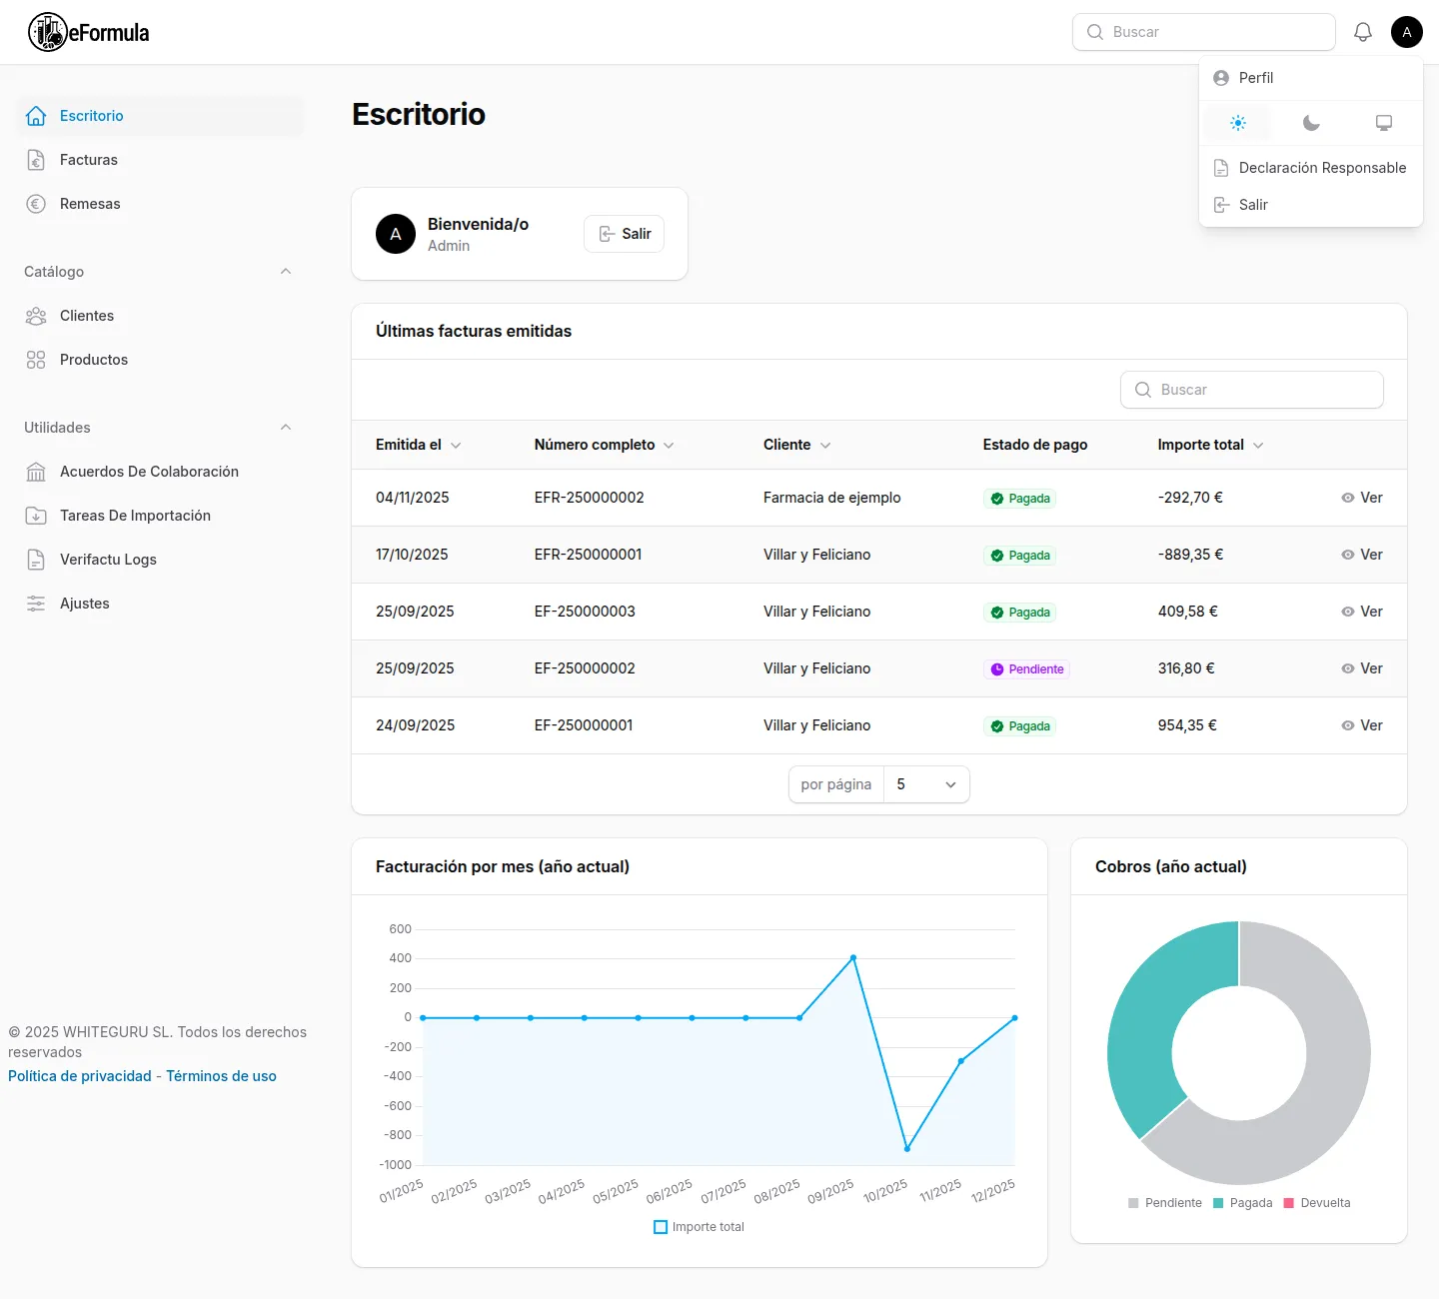Viewport: 1439px width, 1299px height.
Task: Sort by Número completo column
Action: click(605, 445)
